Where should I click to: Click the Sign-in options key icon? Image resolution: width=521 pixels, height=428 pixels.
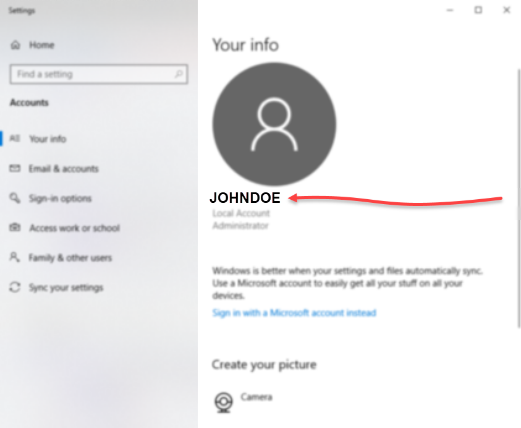point(15,198)
